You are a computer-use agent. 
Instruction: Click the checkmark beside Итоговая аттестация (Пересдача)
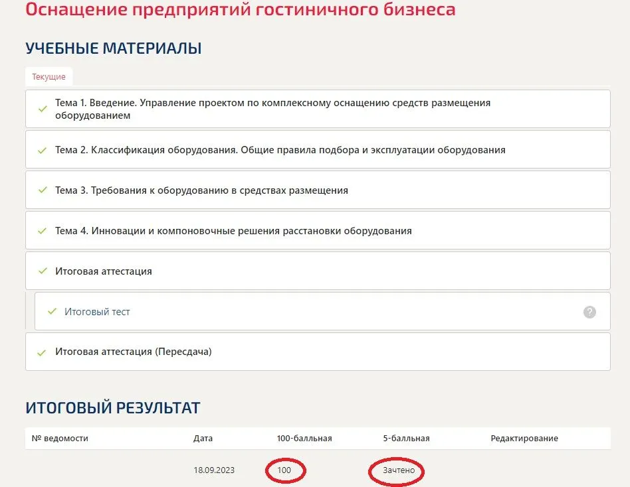click(43, 352)
